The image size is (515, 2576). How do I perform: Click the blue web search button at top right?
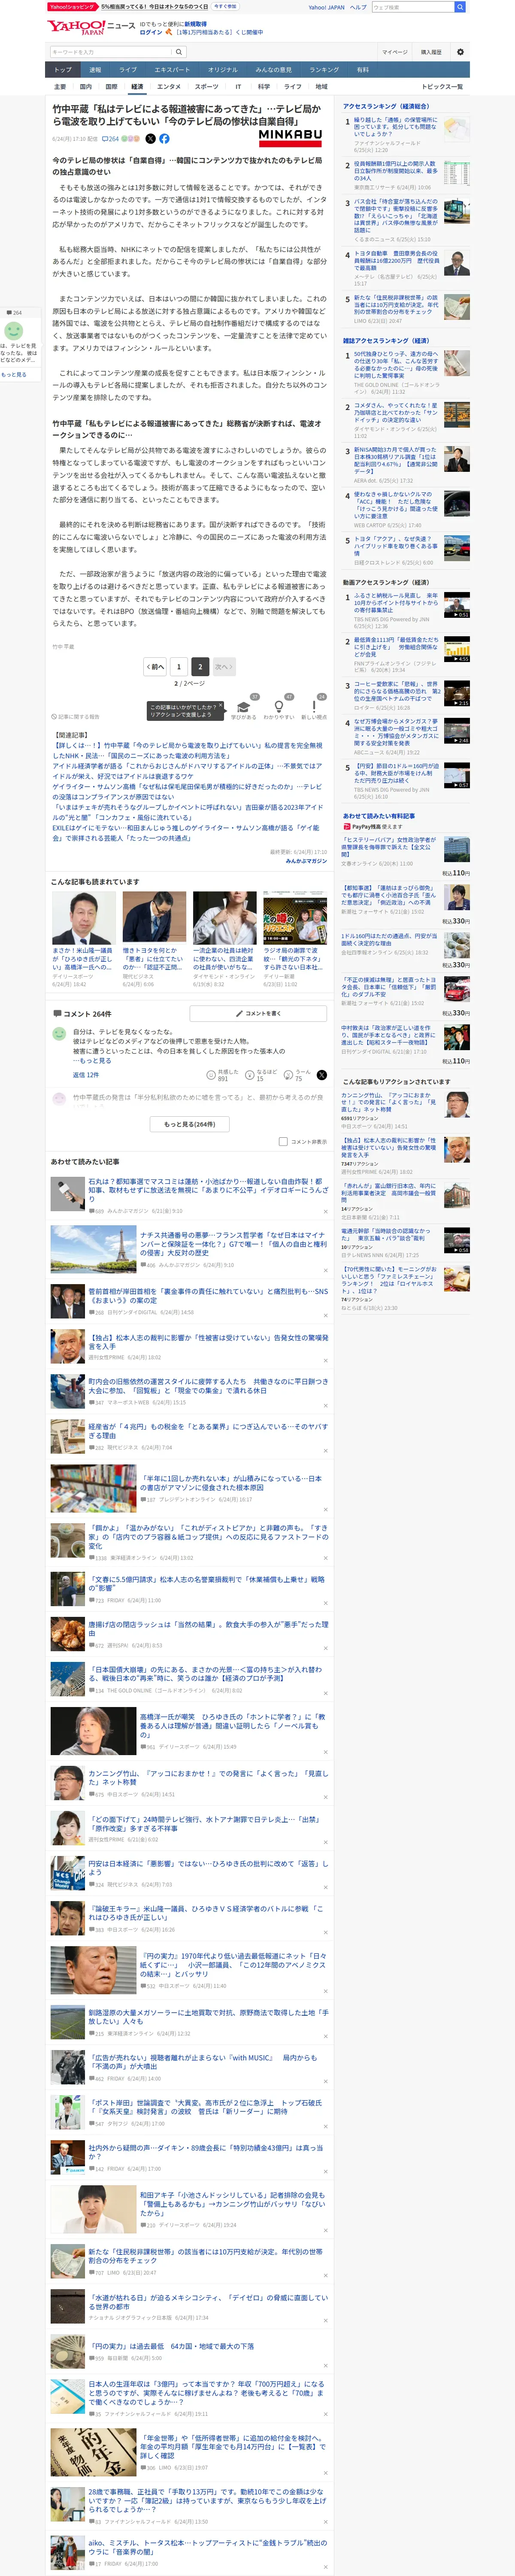460,7
